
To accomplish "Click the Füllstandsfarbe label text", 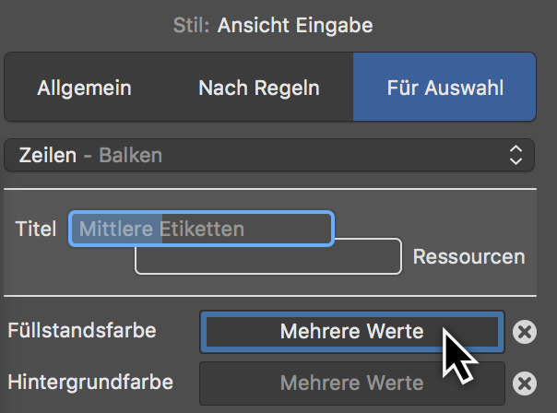I will 82,330.
